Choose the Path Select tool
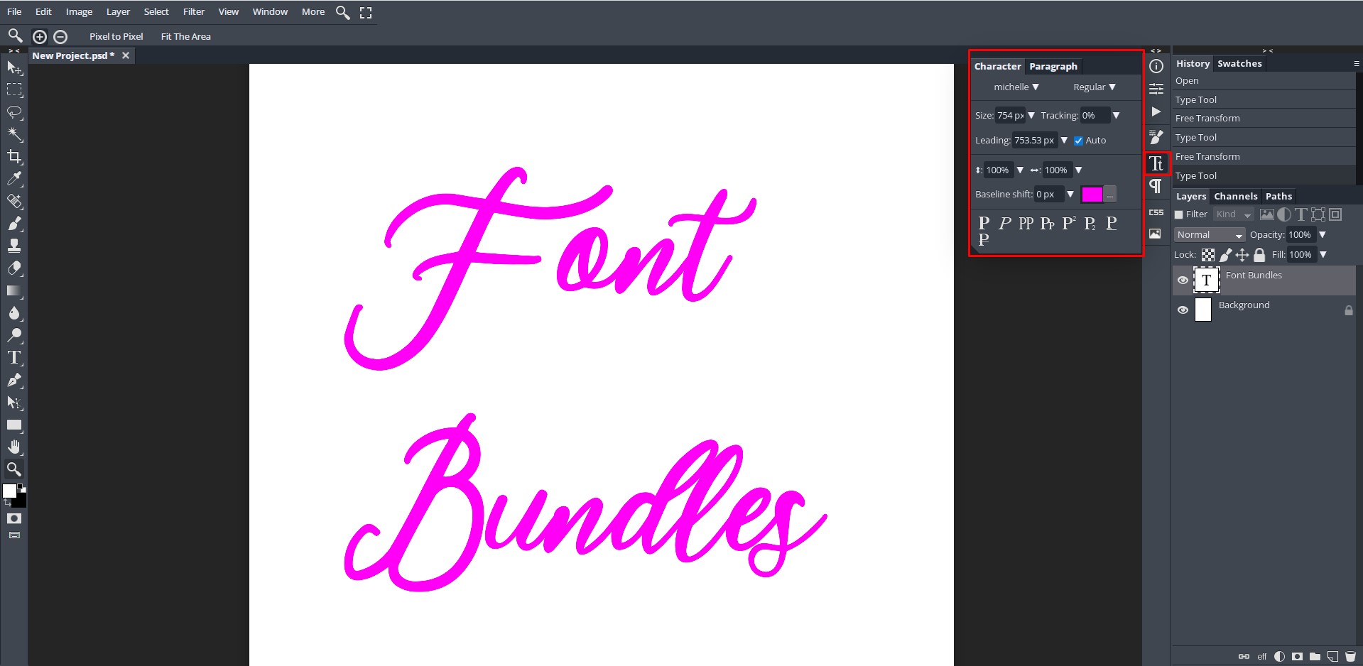Screen dimensions: 1363x666 (14, 403)
